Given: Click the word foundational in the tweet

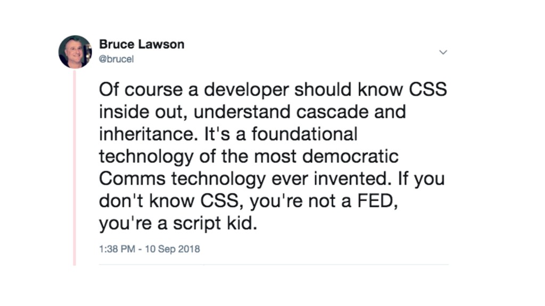Looking at the screenshot, I should 304,134.
